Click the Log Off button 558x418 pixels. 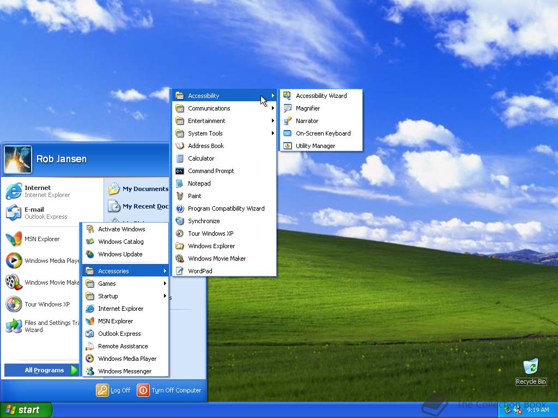click(113, 390)
